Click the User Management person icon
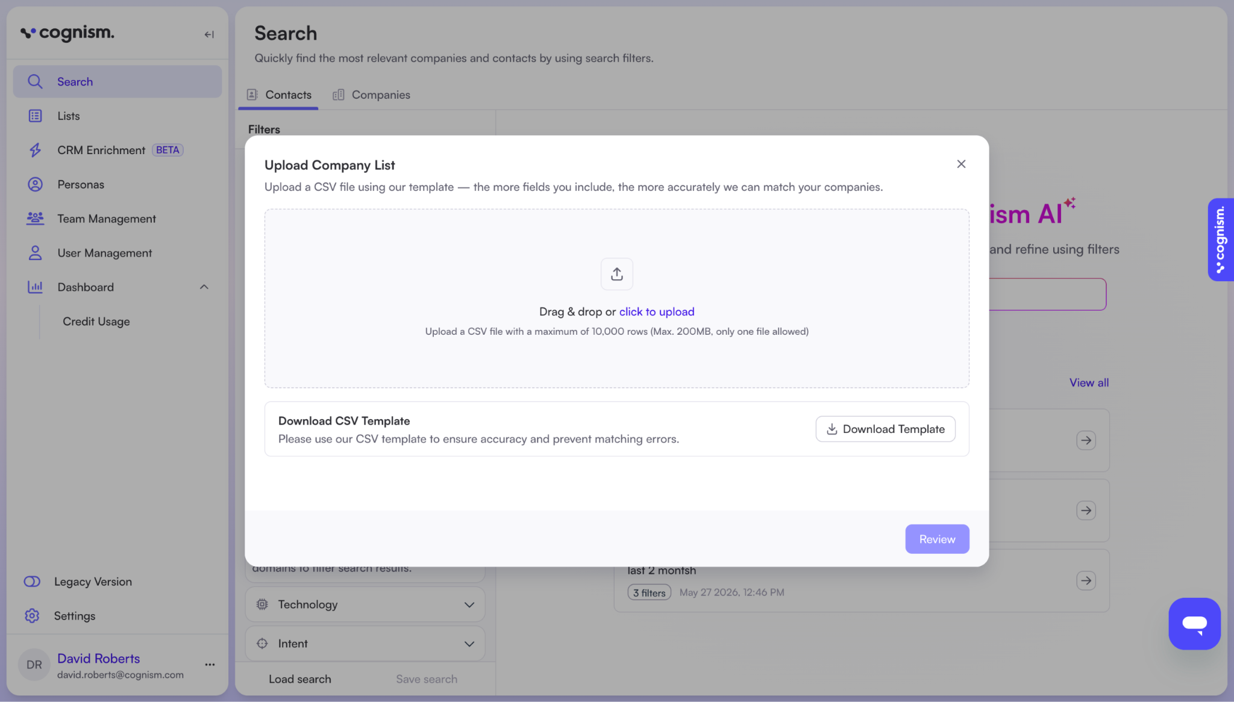Viewport: 1234px width, 702px height. (x=35, y=253)
